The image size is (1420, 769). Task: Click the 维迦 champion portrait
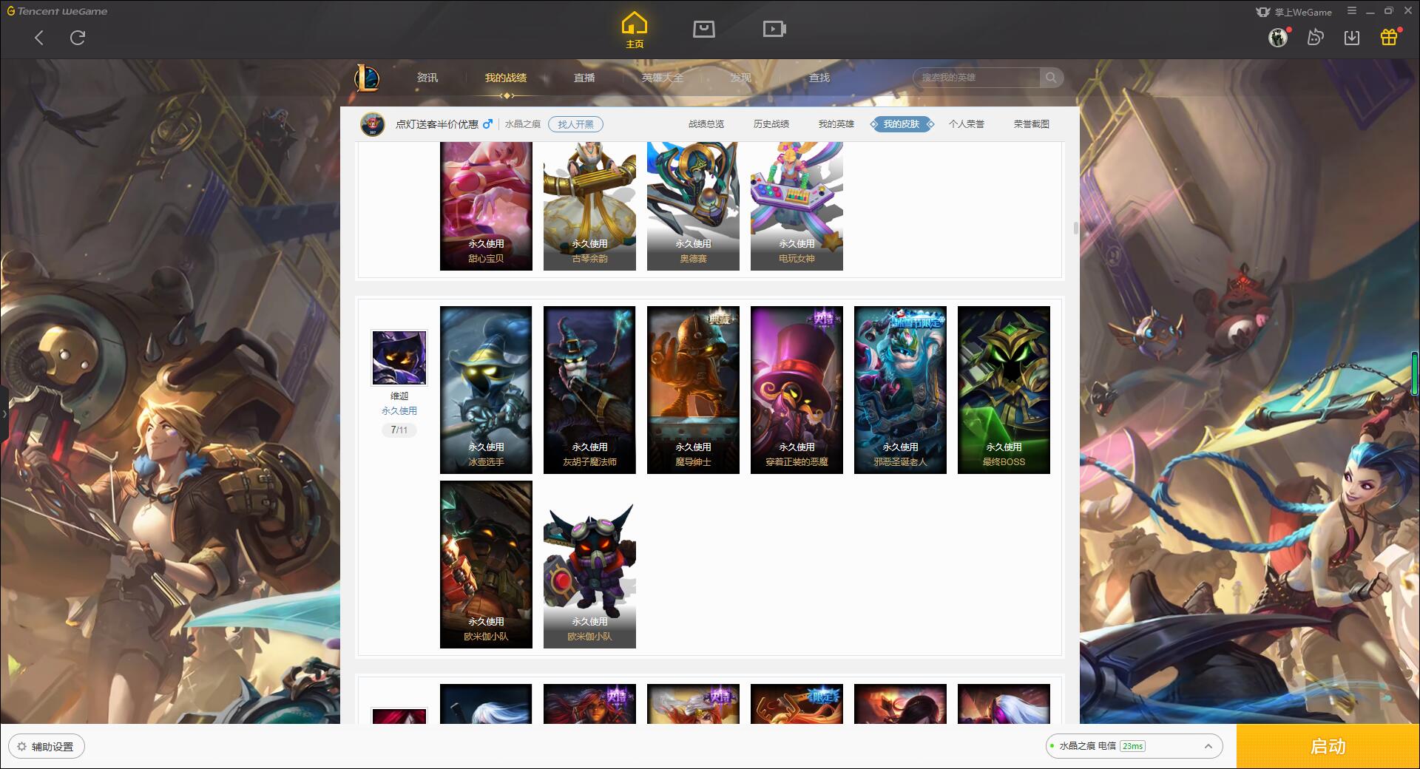coord(399,358)
